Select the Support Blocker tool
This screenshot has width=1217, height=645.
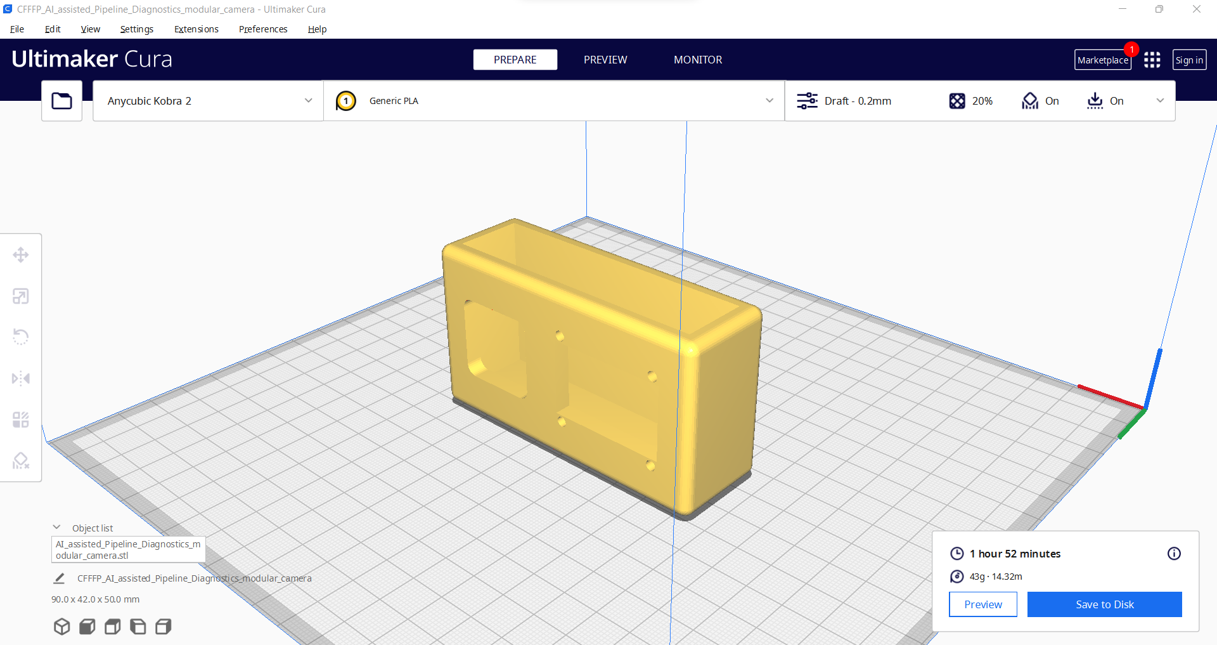tap(21, 460)
